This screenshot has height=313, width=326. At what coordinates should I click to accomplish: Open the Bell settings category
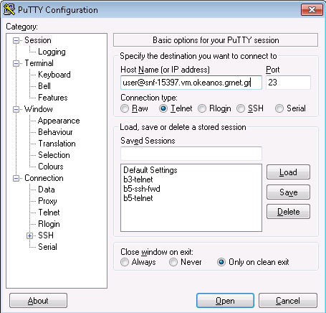tap(44, 86)
